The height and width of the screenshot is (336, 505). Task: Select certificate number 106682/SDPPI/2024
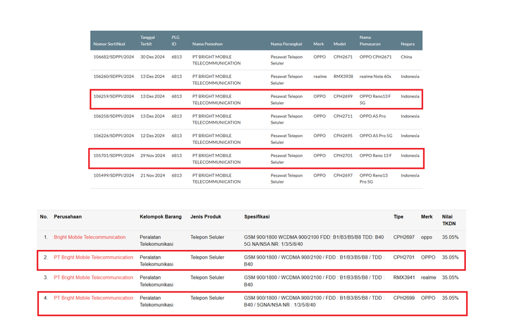(x=113, y=57)
